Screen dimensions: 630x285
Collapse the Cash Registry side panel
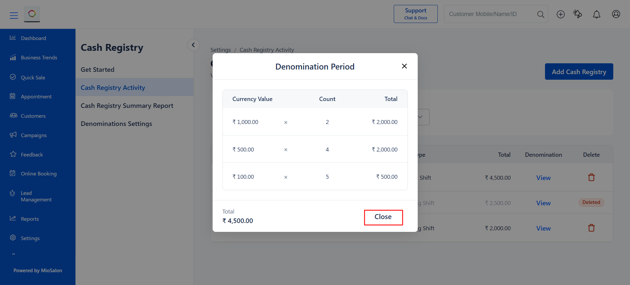tap(193, 45)
